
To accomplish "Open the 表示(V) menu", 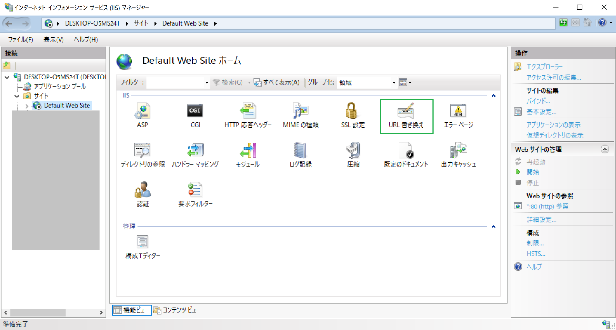I will 53,39.
